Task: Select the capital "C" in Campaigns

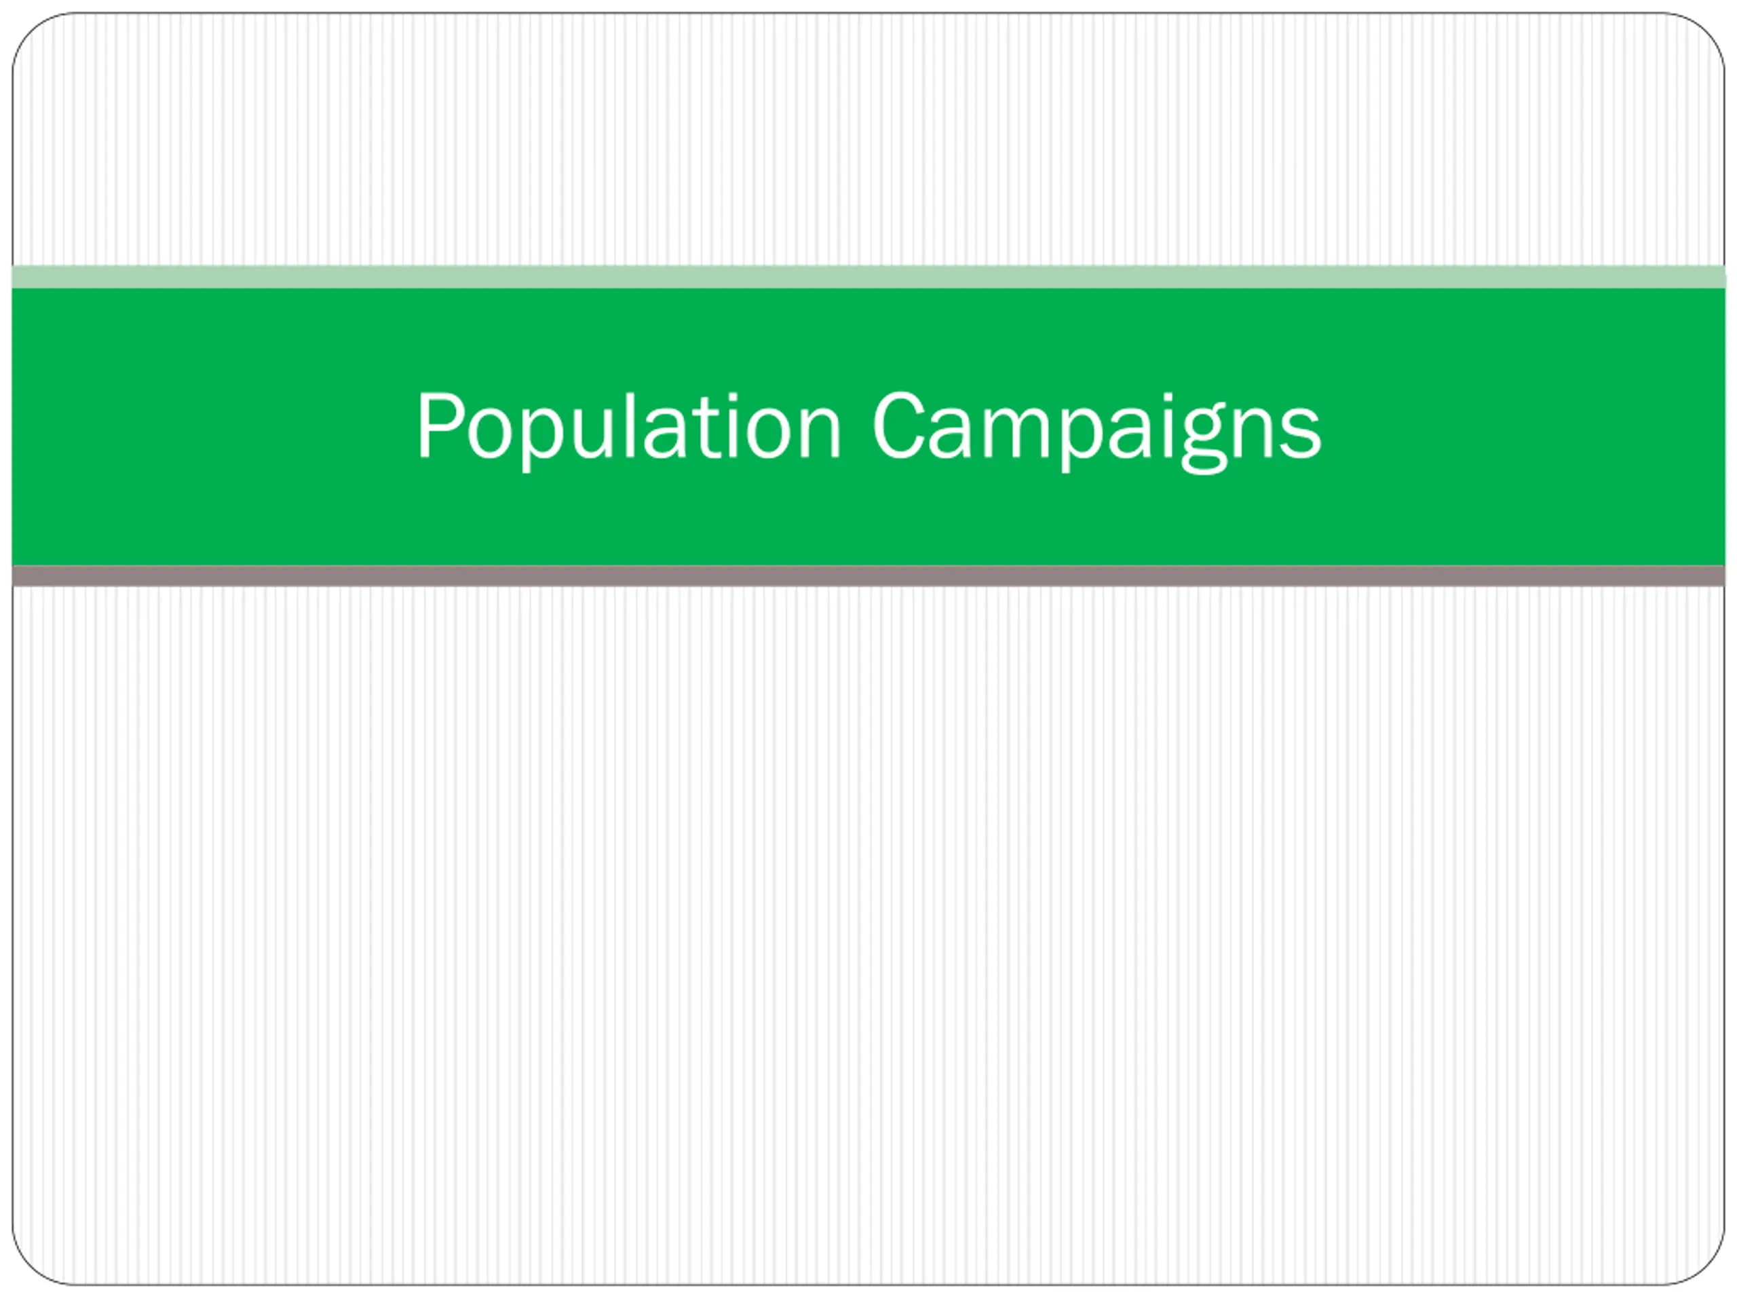Action: (x=898, y=425)
